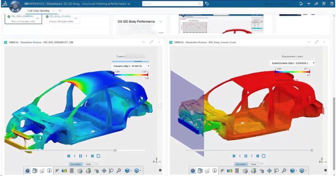The height and width of the screenshot is (176, 336).
Task: Step back one frame in NVH panel
Action: pos(74,156)
